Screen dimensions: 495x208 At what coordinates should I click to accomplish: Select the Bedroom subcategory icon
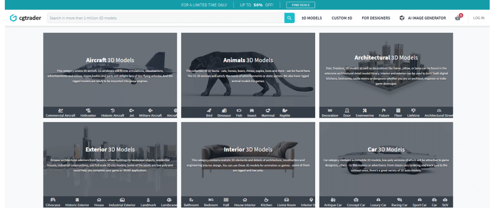point(211,200)
